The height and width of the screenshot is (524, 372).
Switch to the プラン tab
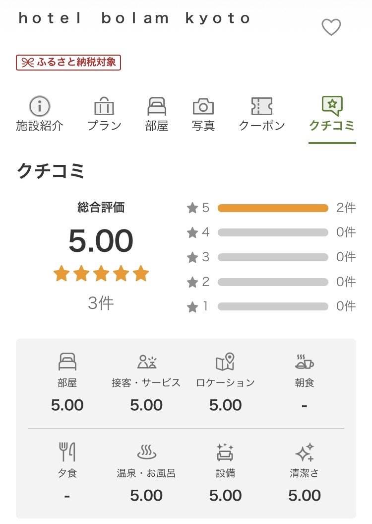click(x=104, y=114)
